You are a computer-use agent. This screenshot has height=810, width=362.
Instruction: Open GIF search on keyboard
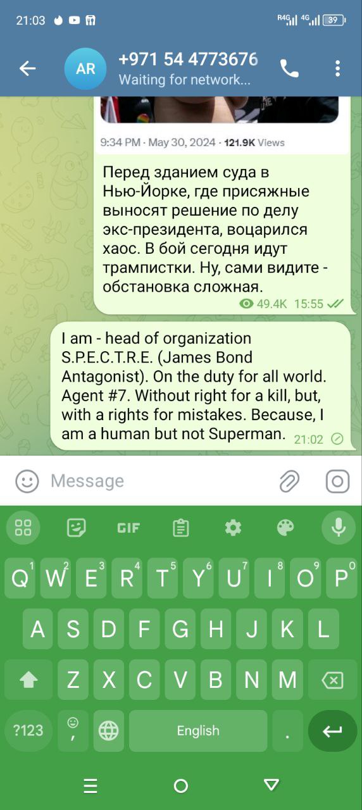click(x=128, y=528)
